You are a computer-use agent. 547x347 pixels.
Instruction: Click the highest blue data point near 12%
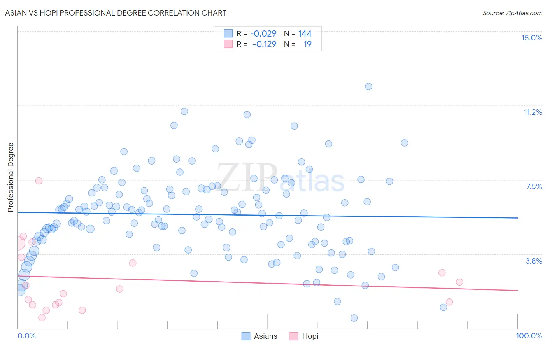click(368, 86)
